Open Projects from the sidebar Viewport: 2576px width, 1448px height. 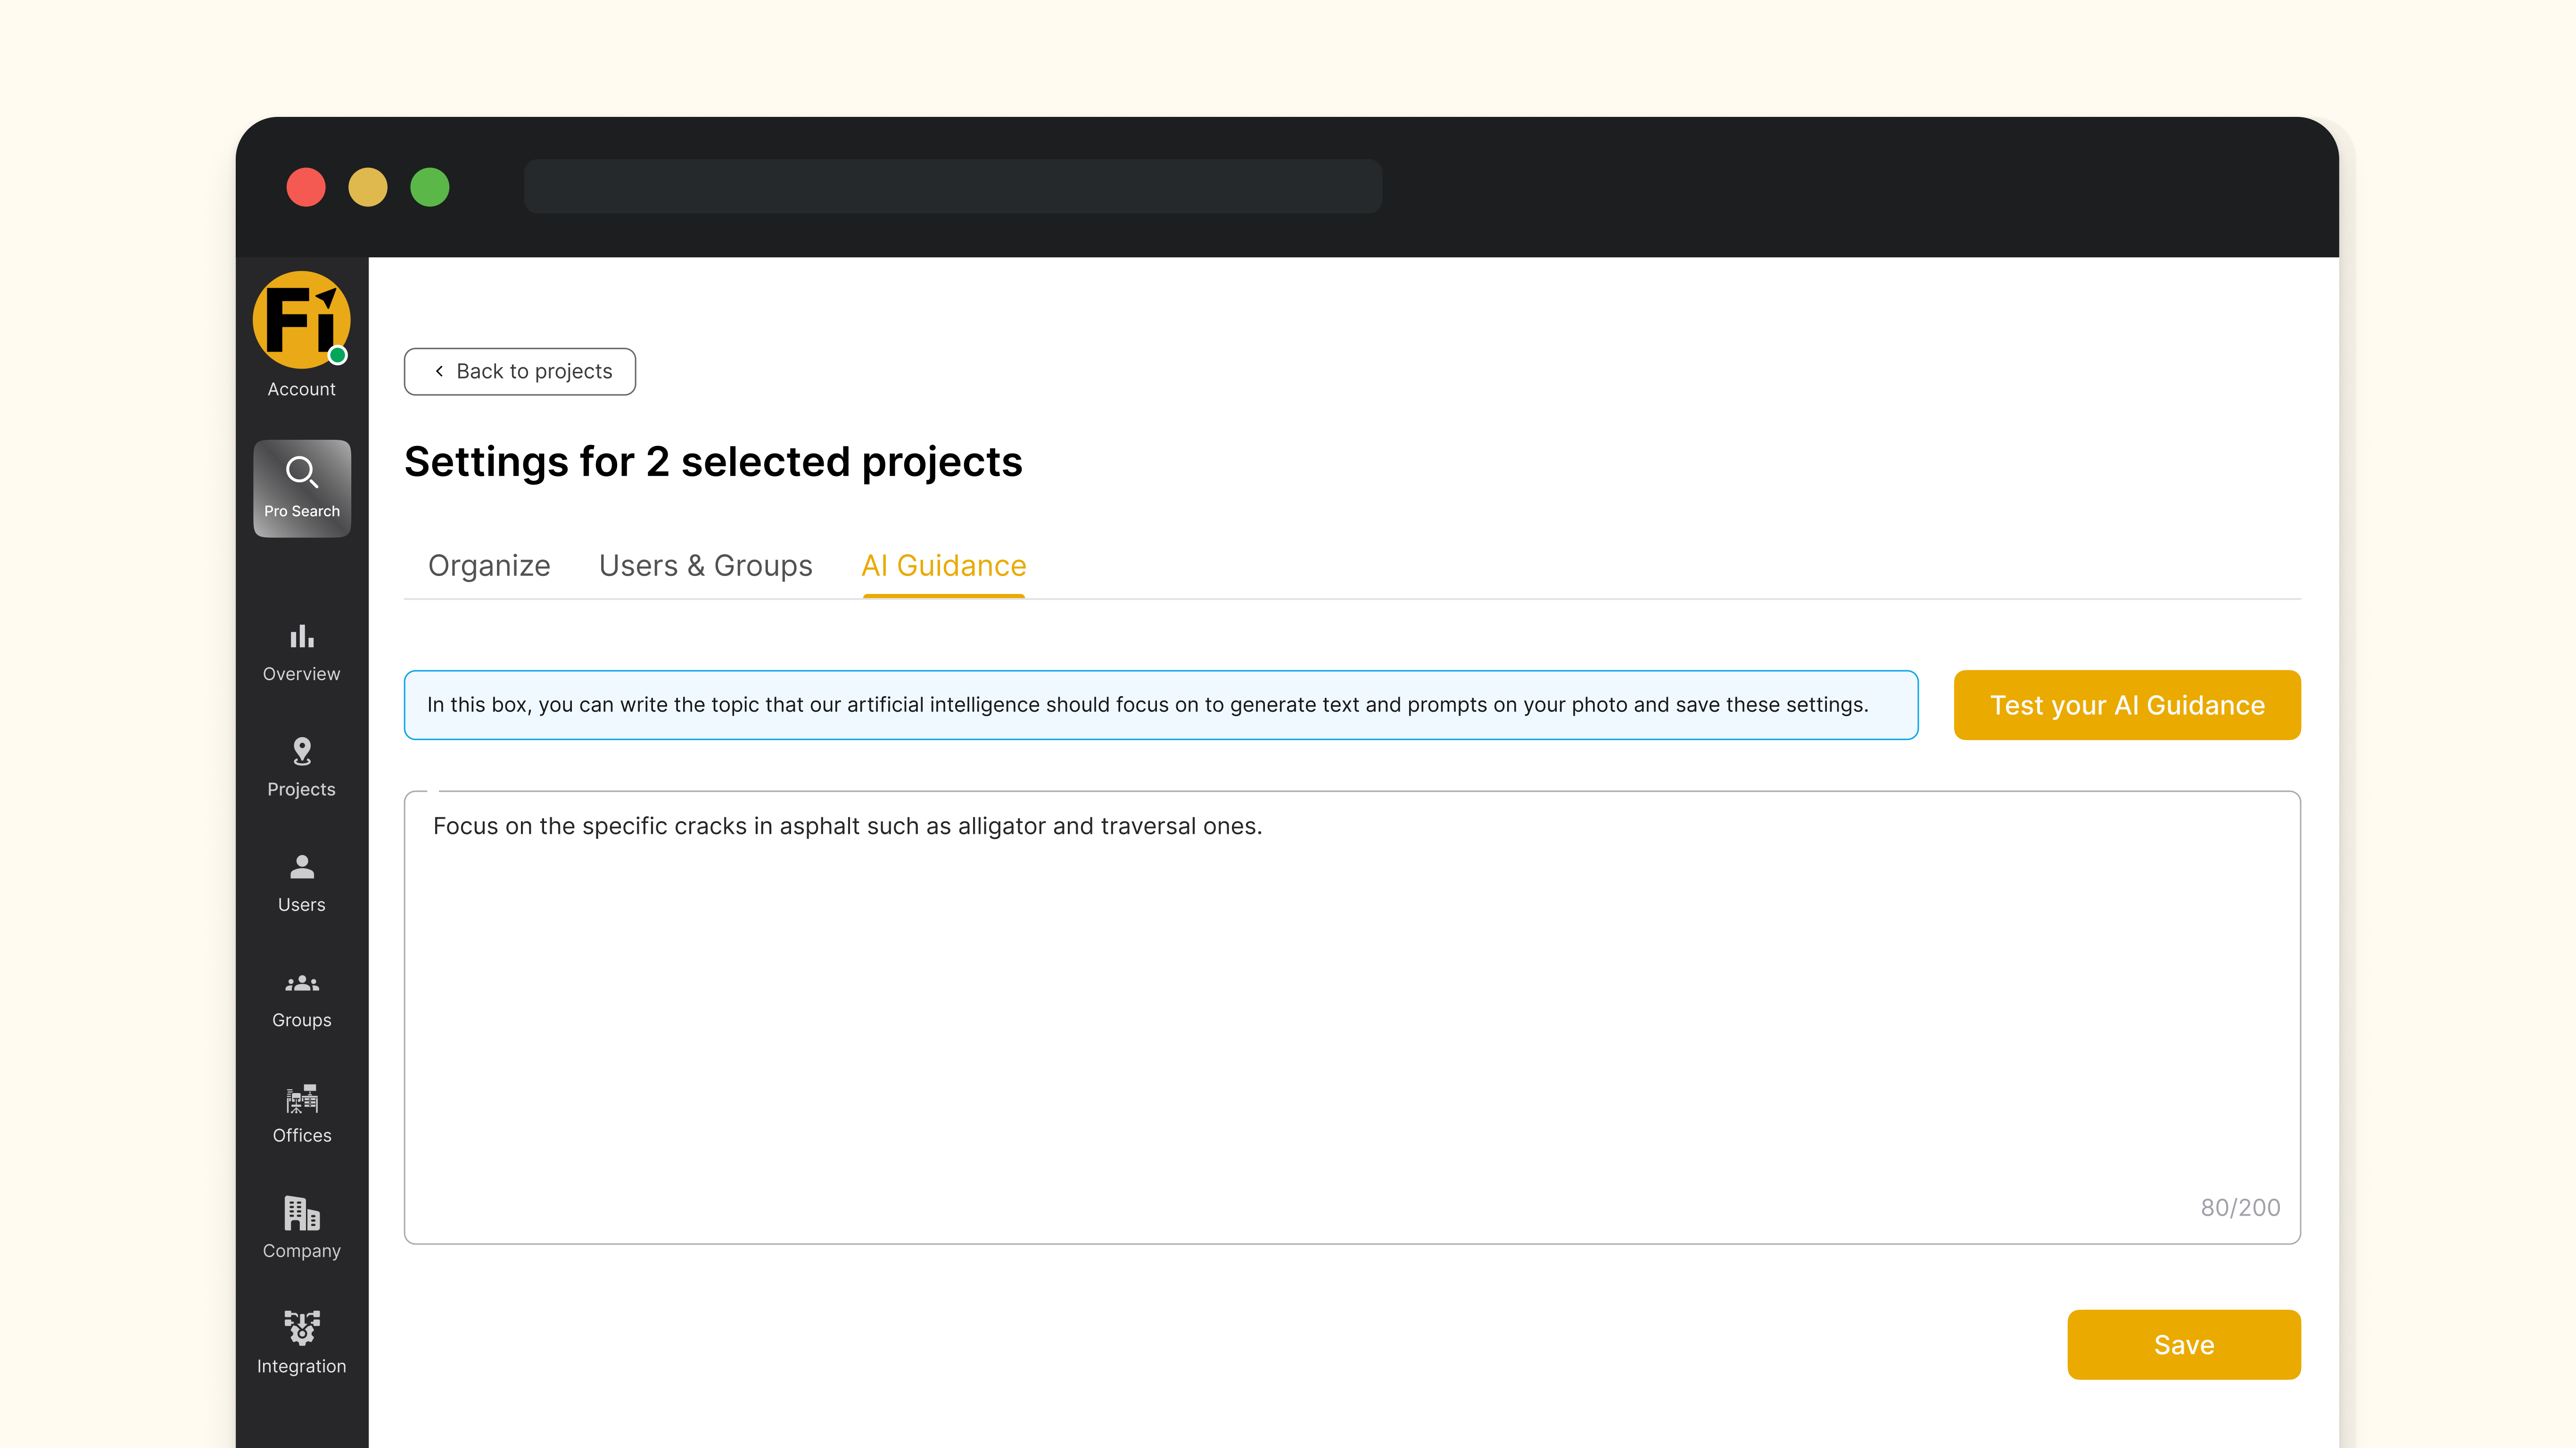click(301, 768)
